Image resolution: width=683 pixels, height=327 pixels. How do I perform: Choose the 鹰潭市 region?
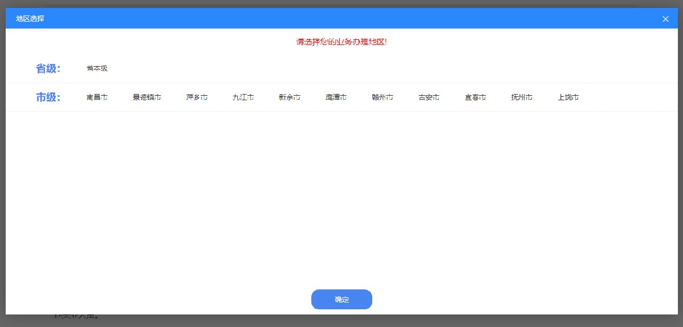click(336, 97)
